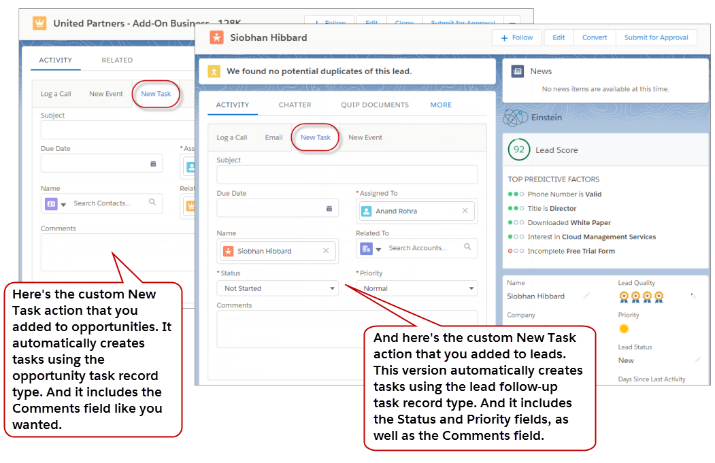Expand the contact type arrow in opportunity Name
Image resolution: width=715 pixels, height=463 pixels.
coord(63,205)
